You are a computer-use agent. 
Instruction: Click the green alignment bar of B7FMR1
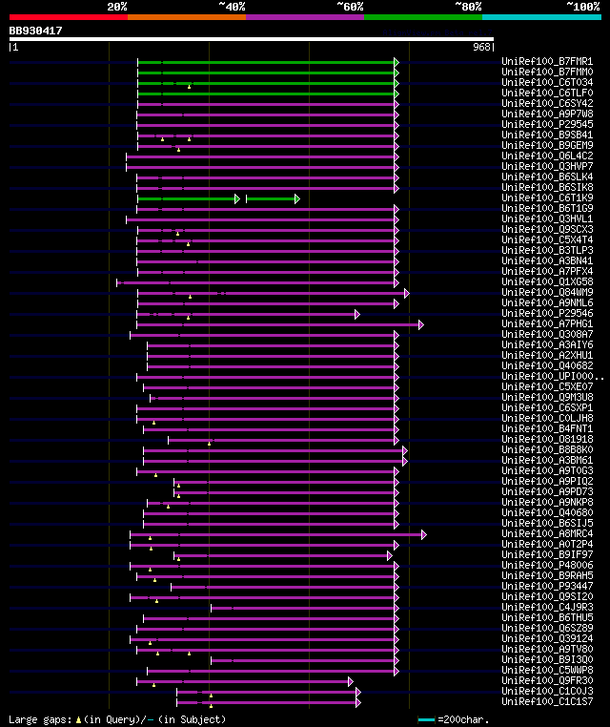click(266, 62)
